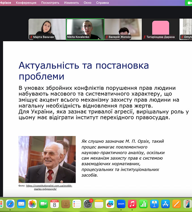Open the App Store in dock

165,204
